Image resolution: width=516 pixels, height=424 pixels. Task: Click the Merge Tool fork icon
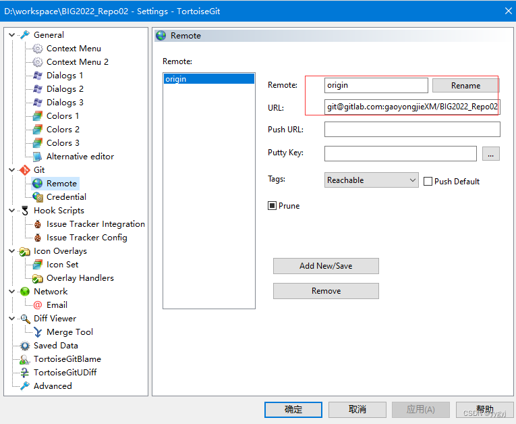coord(38,332)
